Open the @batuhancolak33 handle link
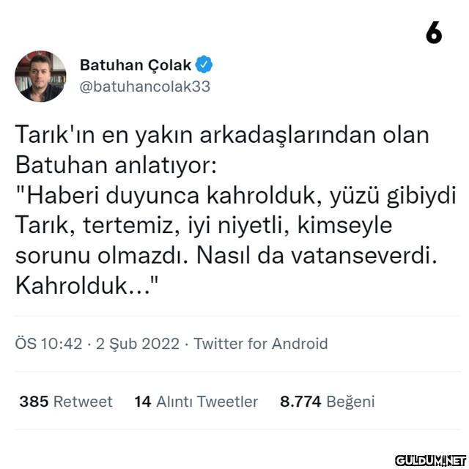 145,86
